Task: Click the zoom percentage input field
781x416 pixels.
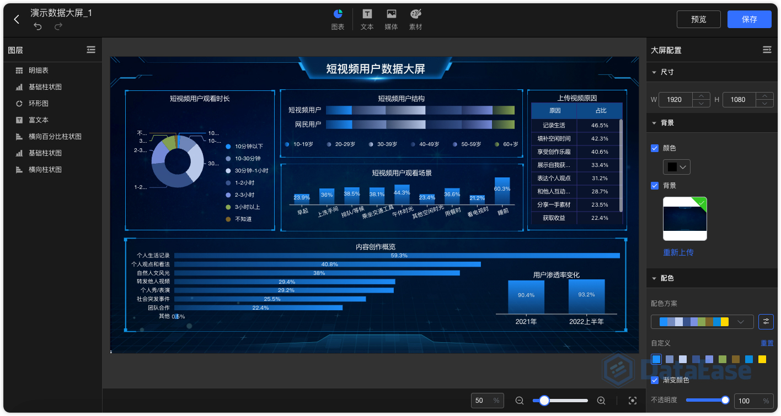Action: pos(487,401)
